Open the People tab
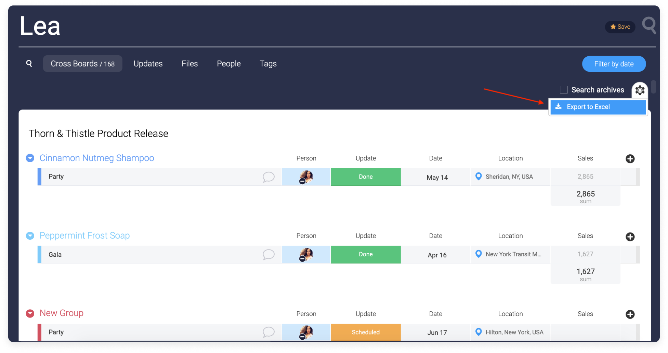Image resolution: width=668 pixels, height=353 pixels. [228, 64]
